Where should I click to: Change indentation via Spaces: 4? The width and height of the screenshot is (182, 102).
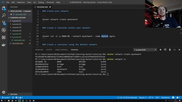(143, 97)
